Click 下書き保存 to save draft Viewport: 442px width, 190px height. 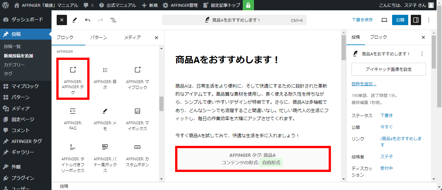362,20
